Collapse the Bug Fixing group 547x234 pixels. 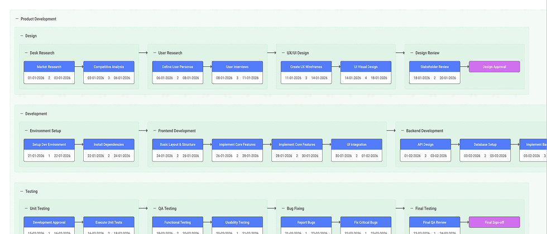282,208
